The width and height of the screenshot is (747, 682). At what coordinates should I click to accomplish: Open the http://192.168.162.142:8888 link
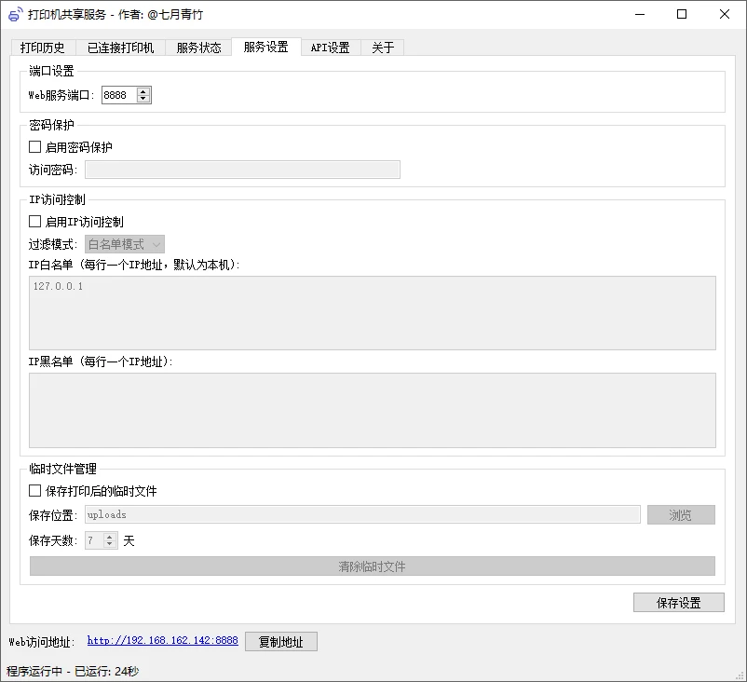tap(162, 641)
